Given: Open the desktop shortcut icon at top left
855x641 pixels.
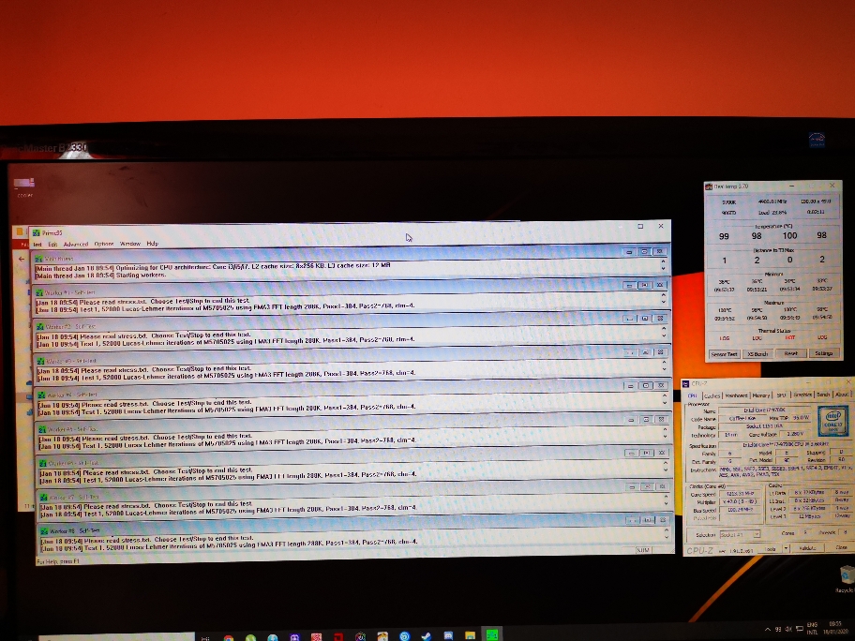Looking at the screenshot, I should point(24,183).
